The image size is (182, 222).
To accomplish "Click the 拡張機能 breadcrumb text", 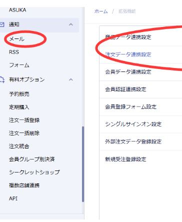I will coord(127,11).
